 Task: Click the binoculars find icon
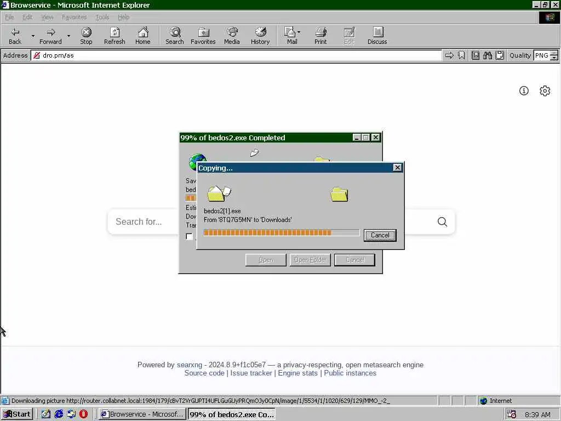pos(487,55)
